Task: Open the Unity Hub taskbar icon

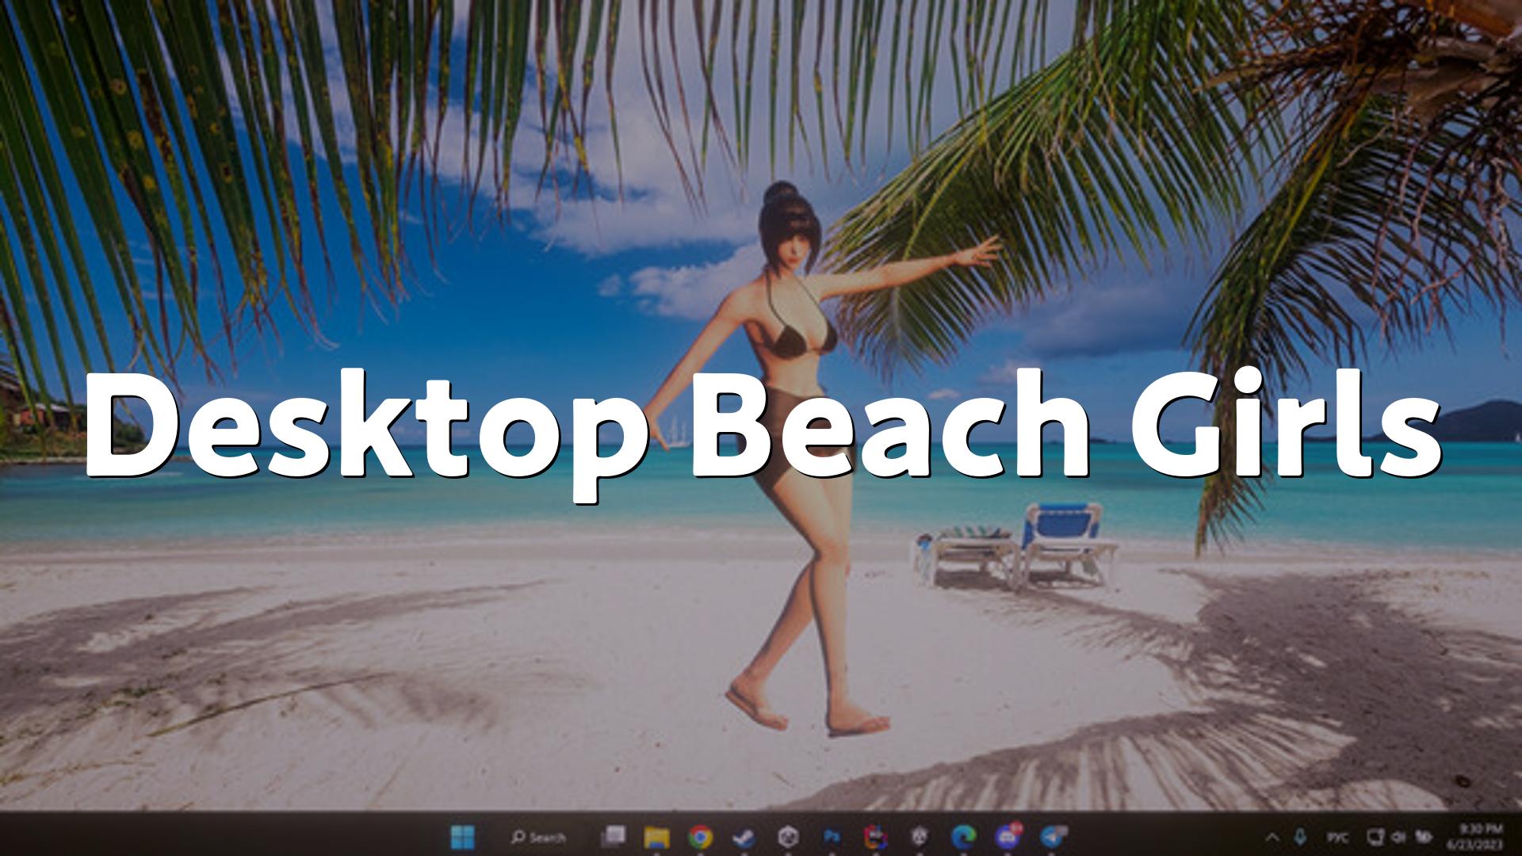Action: tap(787, 836)
